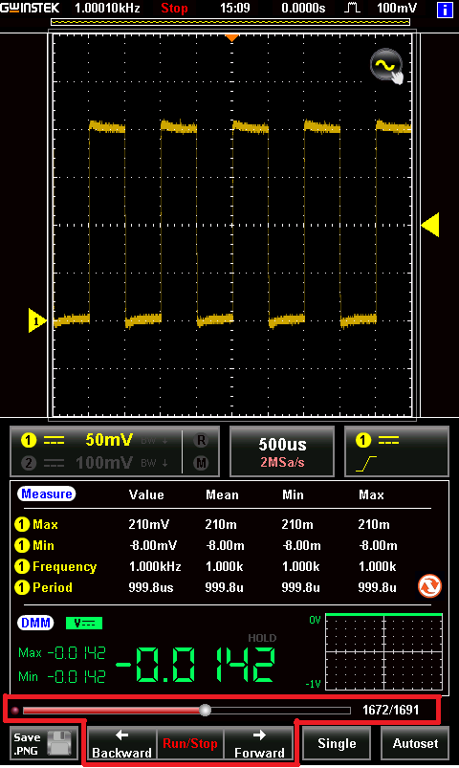Viewport: 459px width, 768px height.
Task: Click the 1672/1691 frame counter
Action: coord(390,711)
